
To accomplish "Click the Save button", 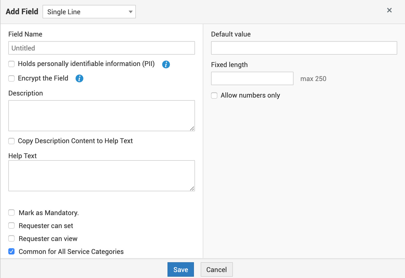I will click(180, 269).
